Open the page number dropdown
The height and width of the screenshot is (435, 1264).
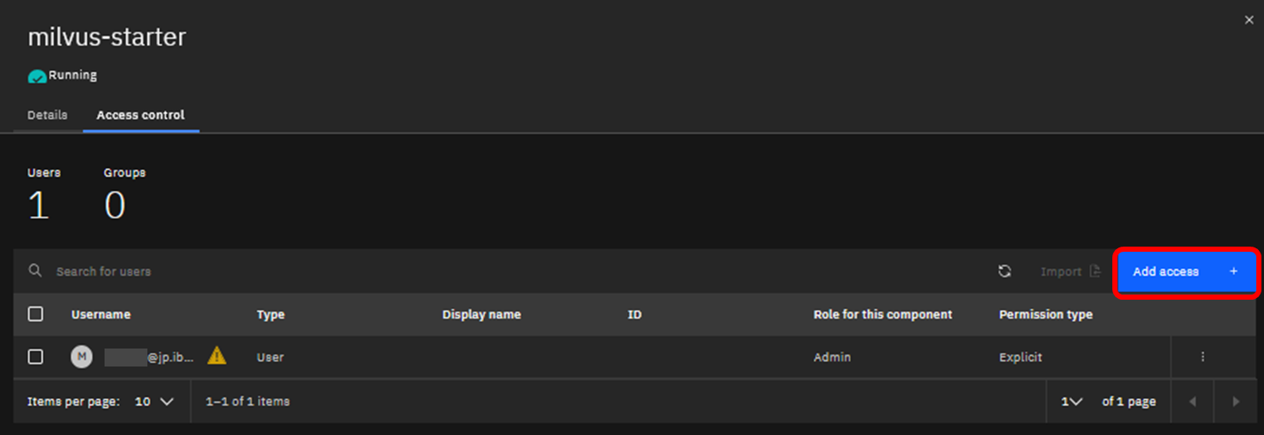point(1071,402)
